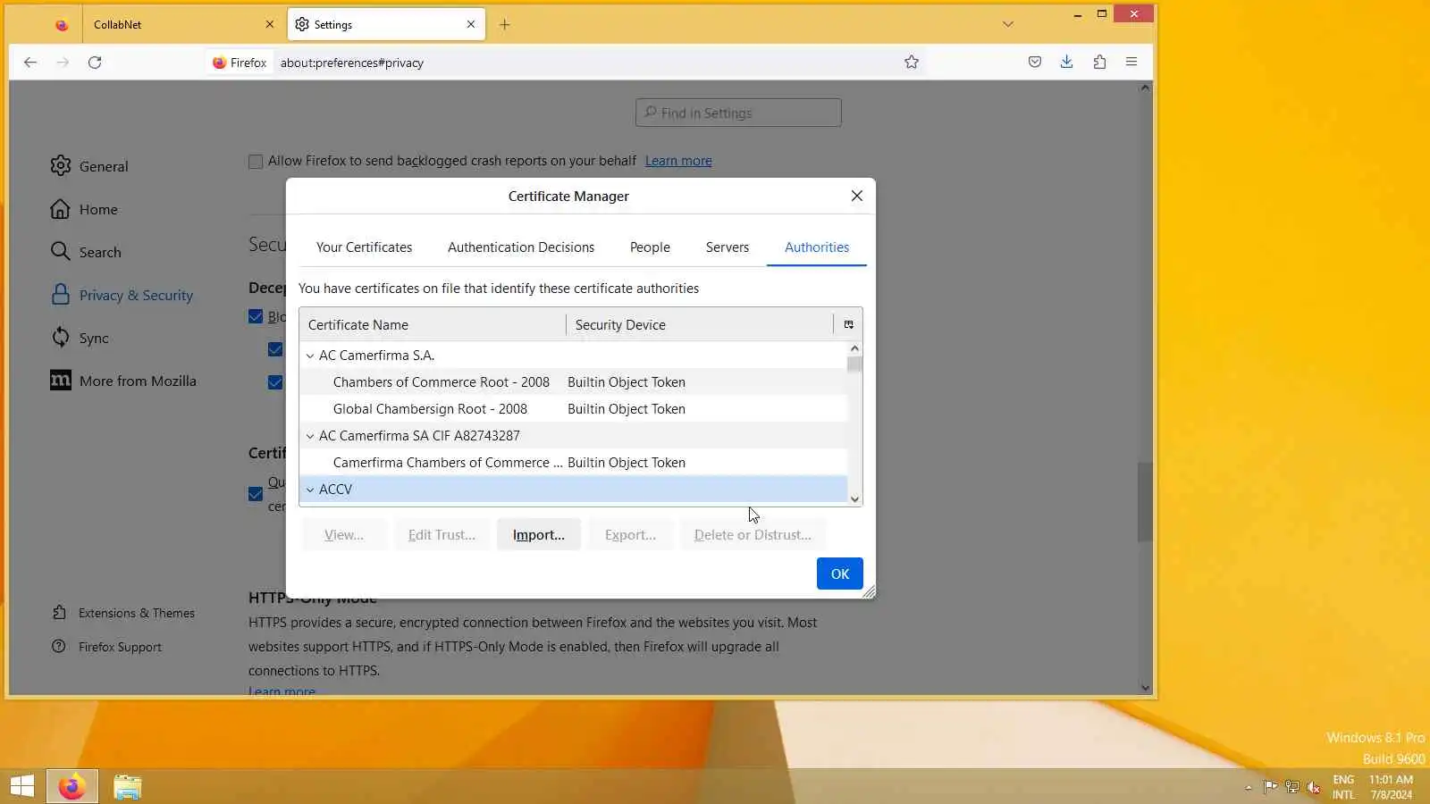
Task: Open a new browser tab
Action: (505, 25)
